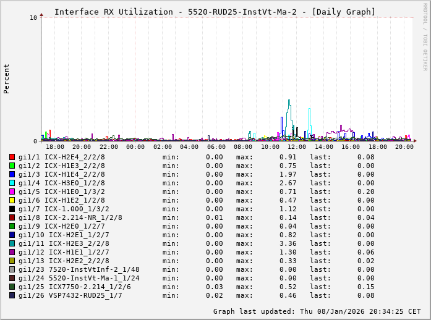Image resolution: width=431 pixels, height=320 pixels.
Task: Click legend label gi1/11 ICX-H2E3_2/2/8
Action: 64,243
